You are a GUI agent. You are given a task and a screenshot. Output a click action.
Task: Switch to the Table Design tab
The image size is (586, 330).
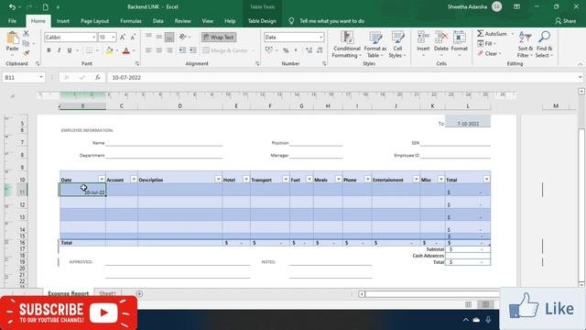[x=262, y=21]
